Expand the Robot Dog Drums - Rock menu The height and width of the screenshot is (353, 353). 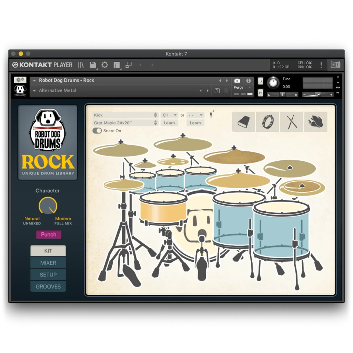click(x=34, y=81)
